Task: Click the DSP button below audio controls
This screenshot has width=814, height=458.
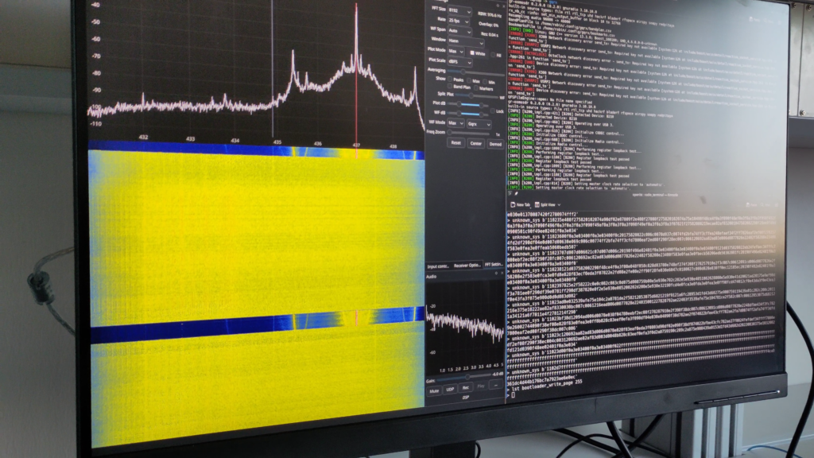Action: click(466, 398)
